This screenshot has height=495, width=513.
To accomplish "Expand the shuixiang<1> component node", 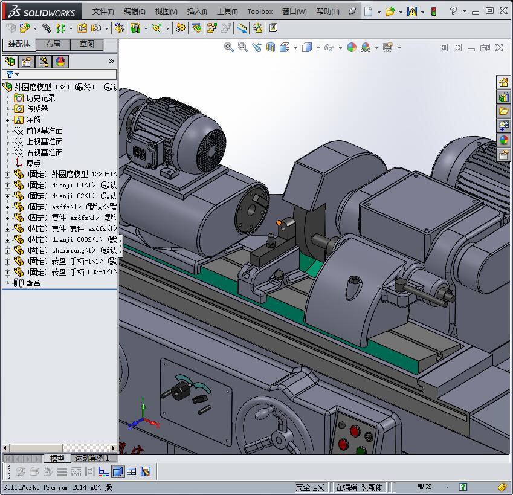I will [x=7, y=251].
